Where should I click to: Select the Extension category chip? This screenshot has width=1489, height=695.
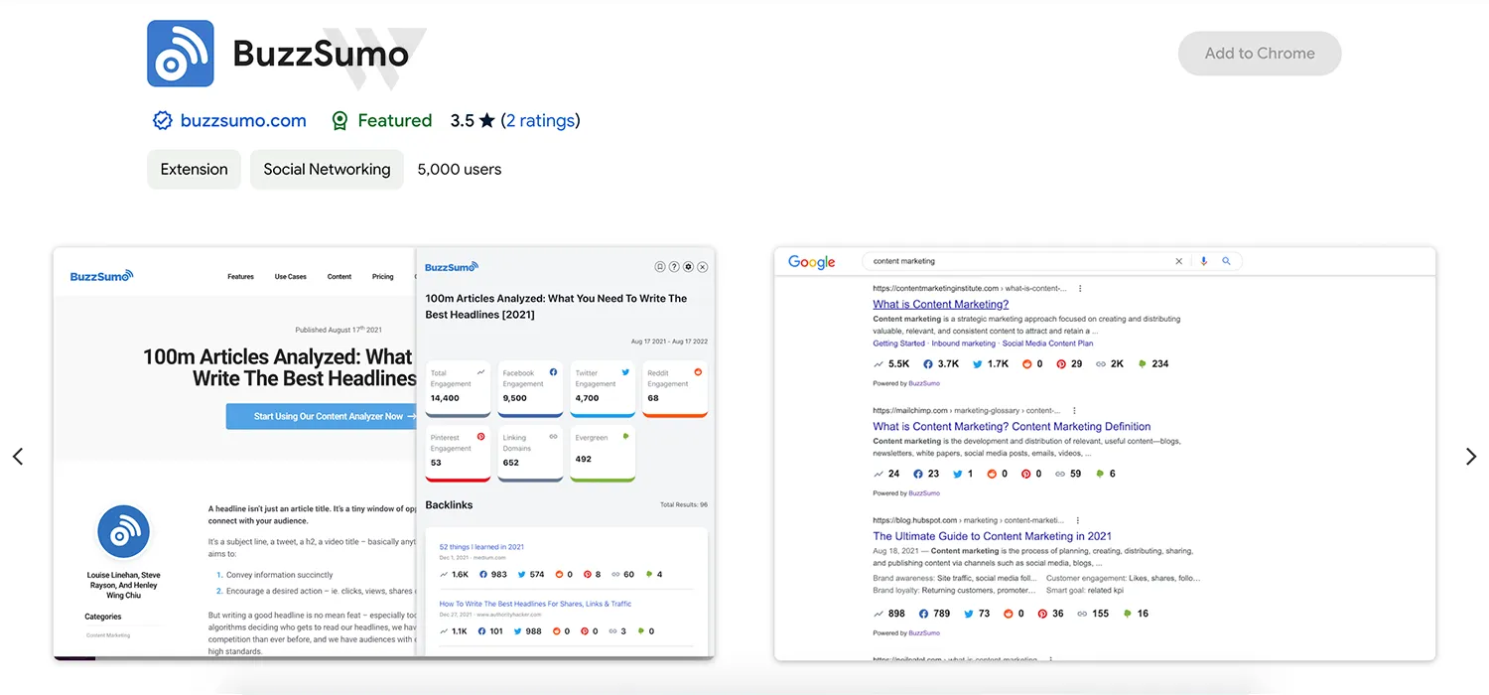point(194,169)
